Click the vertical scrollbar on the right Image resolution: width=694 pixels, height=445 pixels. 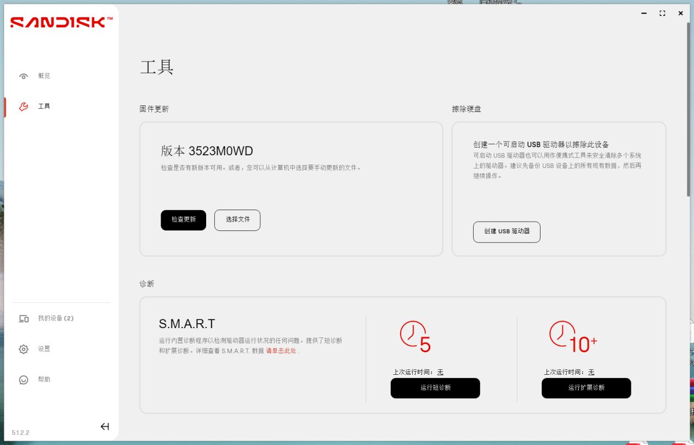pos(689,110)
